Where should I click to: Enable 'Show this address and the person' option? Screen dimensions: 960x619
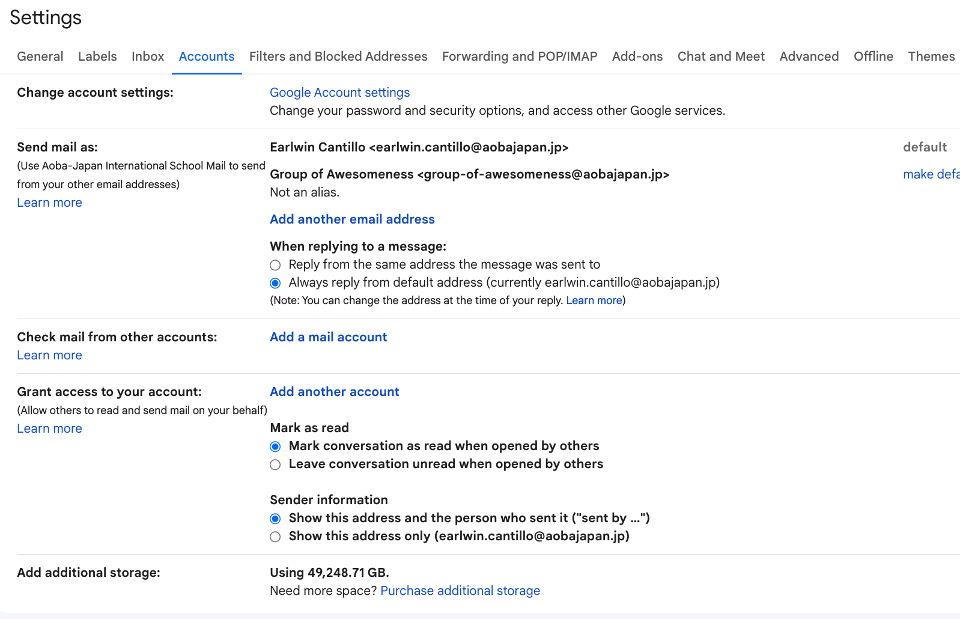click(275, 519)
